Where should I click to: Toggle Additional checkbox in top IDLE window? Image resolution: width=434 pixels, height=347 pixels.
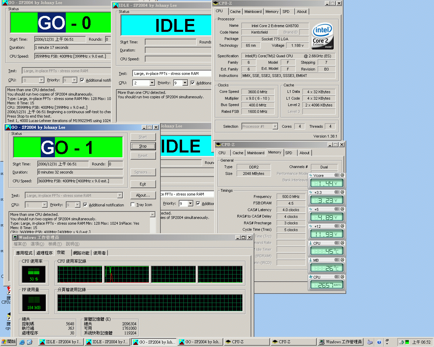point(193,83)
